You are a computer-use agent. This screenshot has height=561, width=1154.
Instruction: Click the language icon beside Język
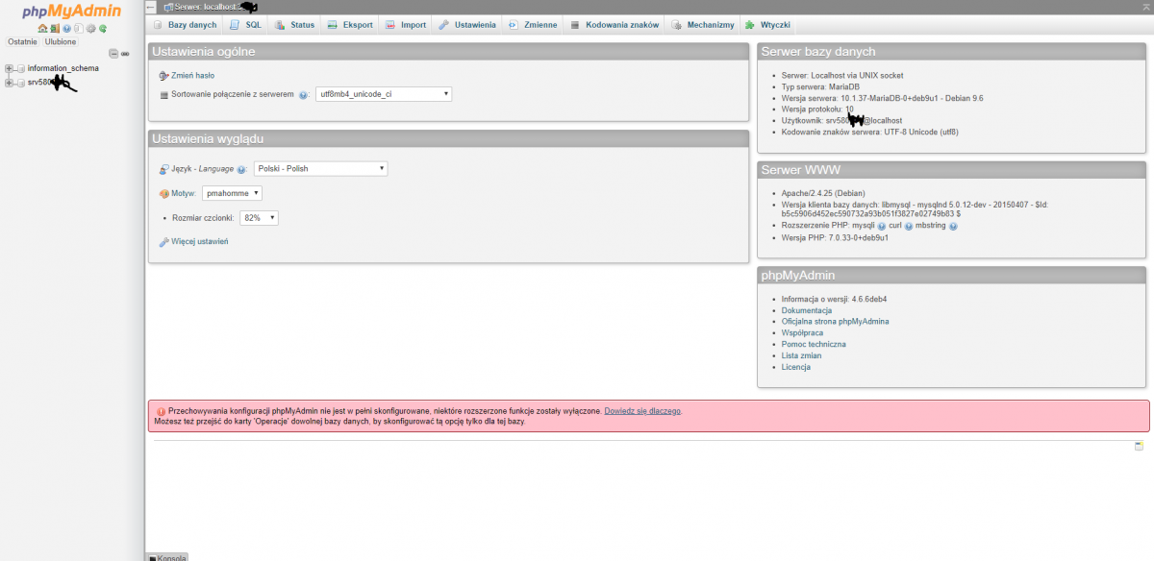(x=163, y=169)
